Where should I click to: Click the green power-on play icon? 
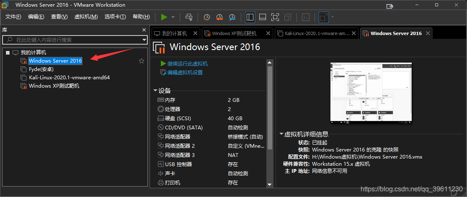[164, 17]
